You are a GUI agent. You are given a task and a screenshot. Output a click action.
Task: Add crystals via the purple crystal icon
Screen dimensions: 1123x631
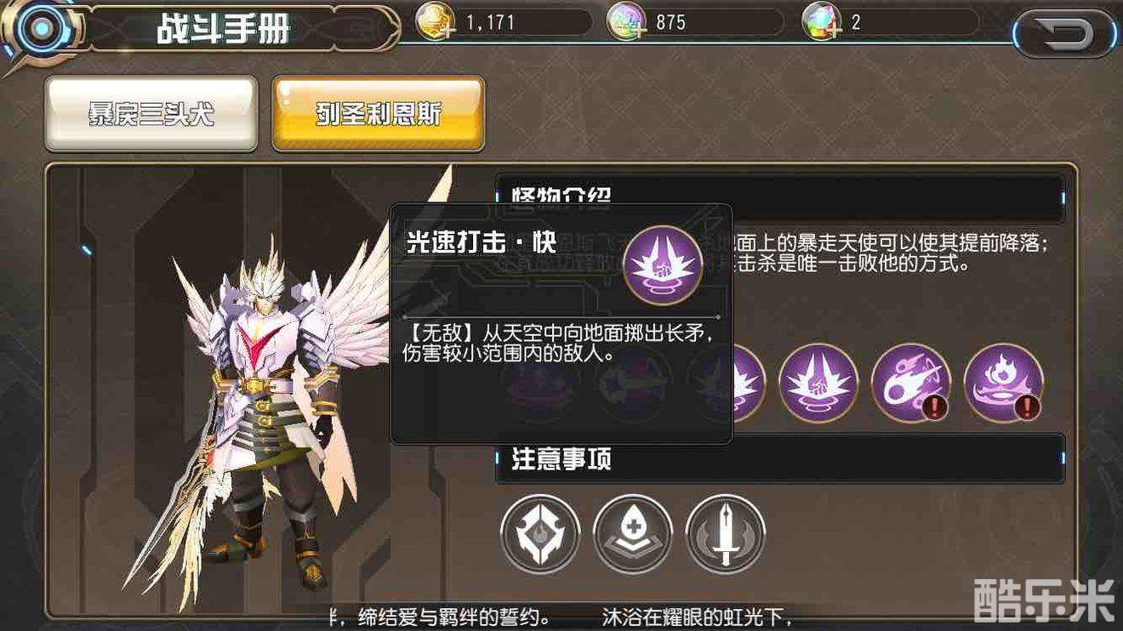pos(625,23)
